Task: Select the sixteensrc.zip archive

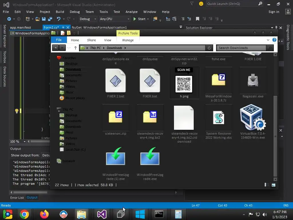Action: tap(116, 120)
